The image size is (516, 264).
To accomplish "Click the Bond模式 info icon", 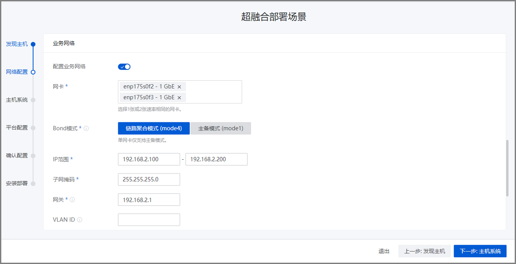I will (86, 128).
